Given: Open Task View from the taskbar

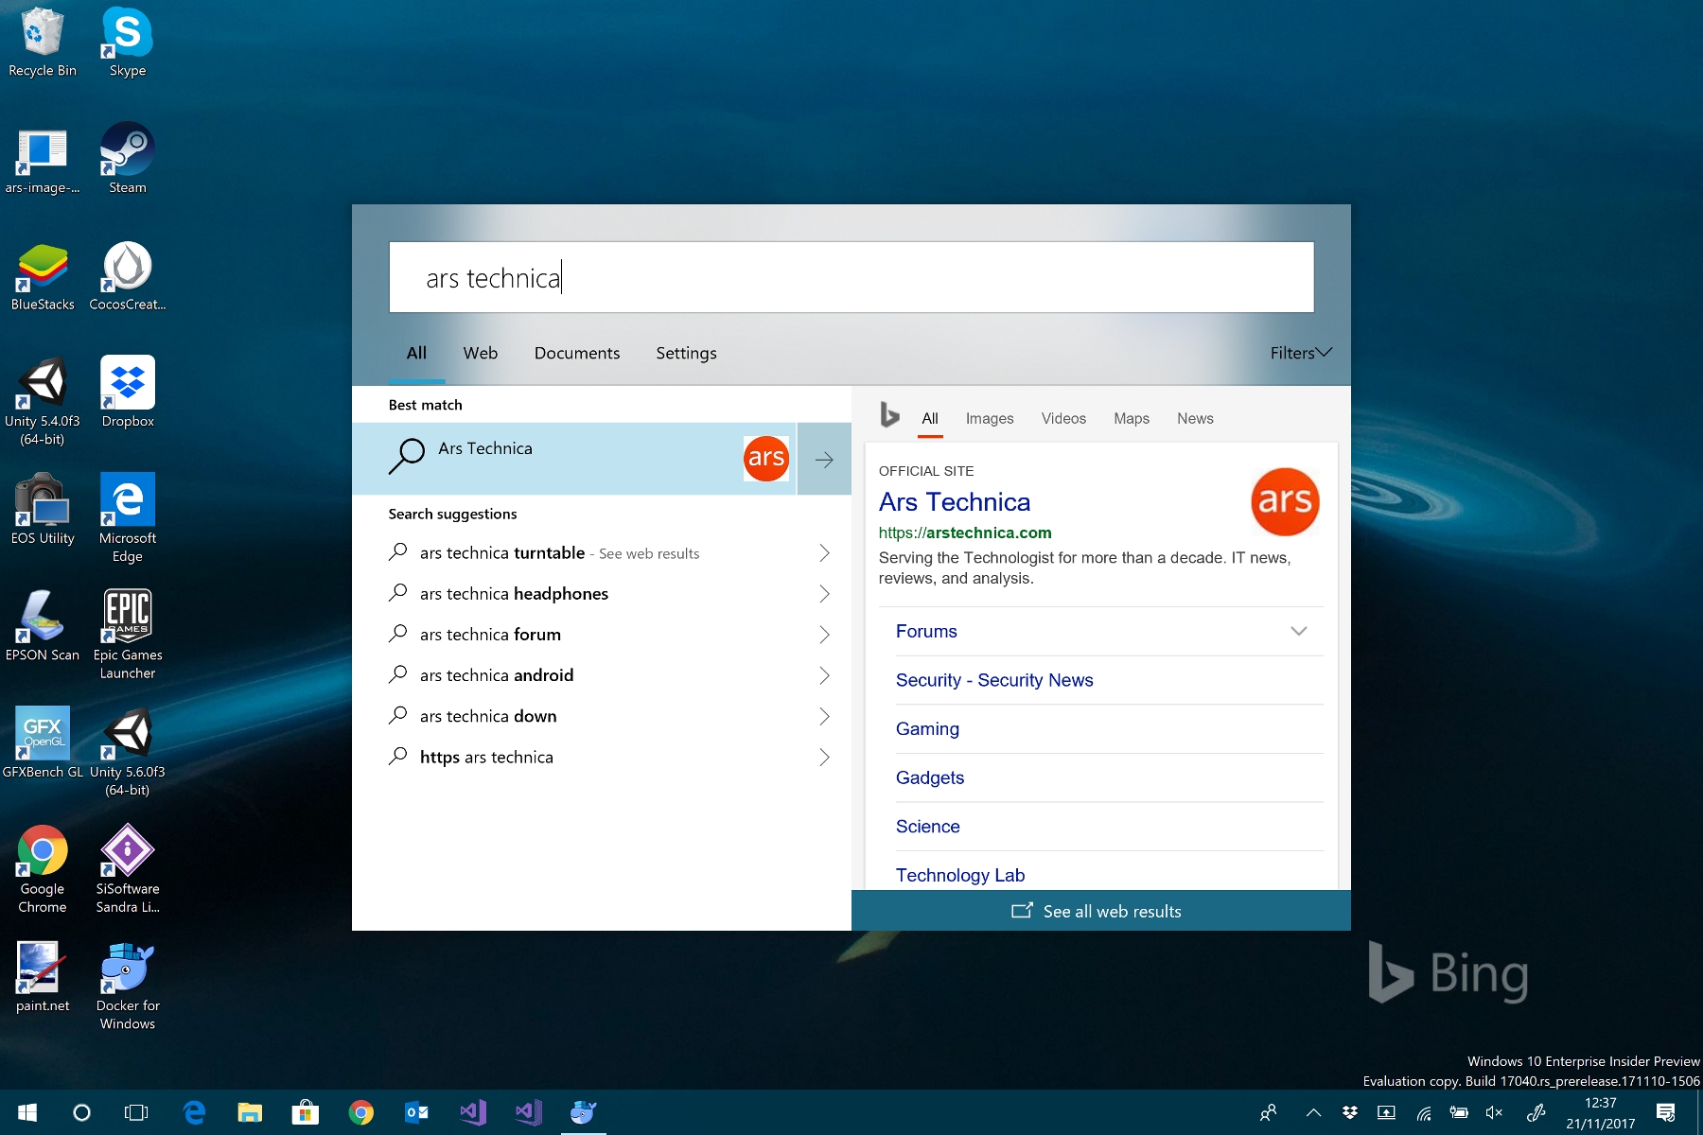Looking at the screenshot, I should pyautogui.click(x=136, y=1112).
